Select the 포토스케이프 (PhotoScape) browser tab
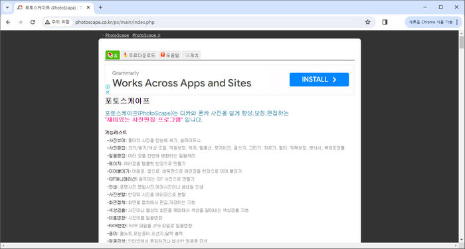Screen dimensions: 465x249 pyautogui.click(x=53, y=8)
